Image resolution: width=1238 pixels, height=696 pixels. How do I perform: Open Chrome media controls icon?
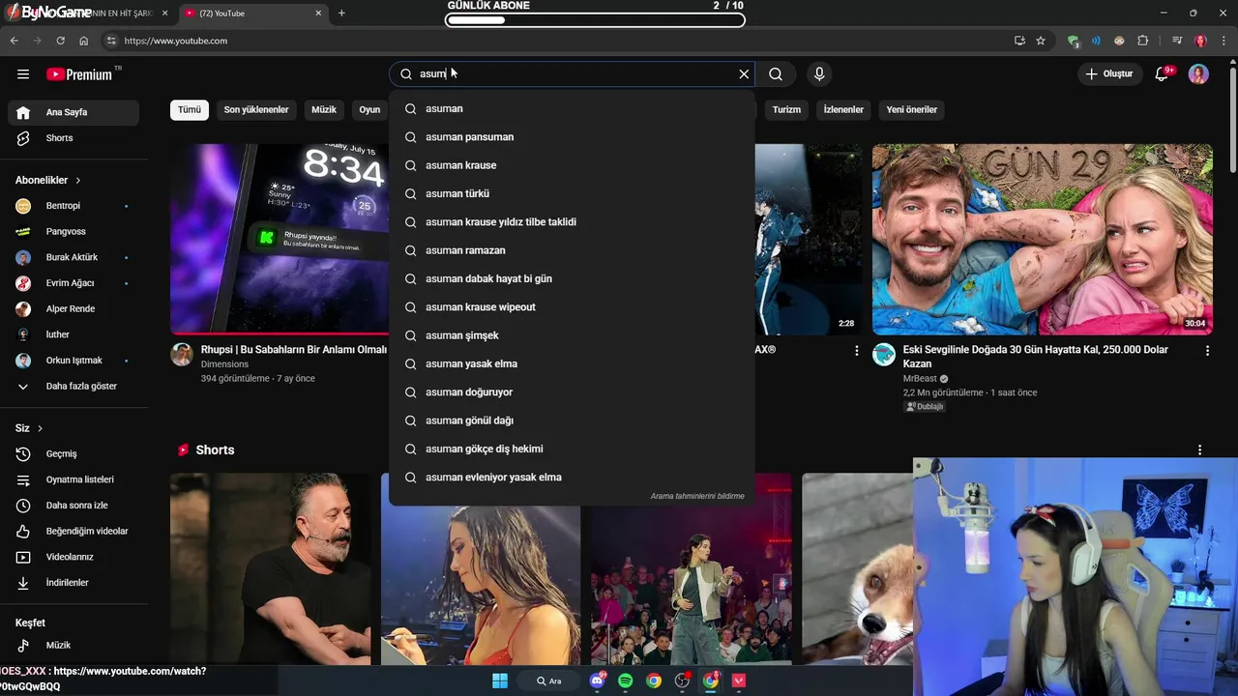tap(1176, 41)
